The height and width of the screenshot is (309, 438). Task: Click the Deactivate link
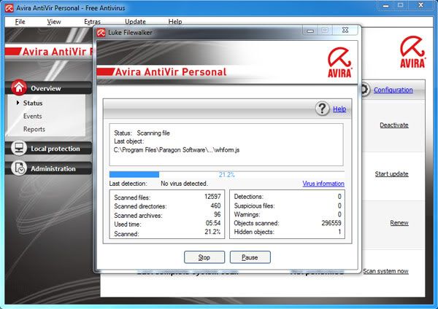pyautogui.click(x=393, y=125)
